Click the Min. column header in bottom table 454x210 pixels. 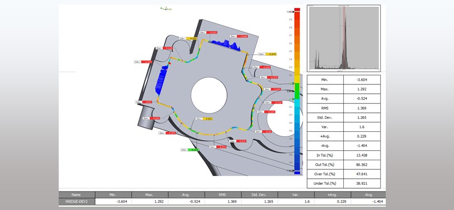pyautogui.click(x=113, y=195)
